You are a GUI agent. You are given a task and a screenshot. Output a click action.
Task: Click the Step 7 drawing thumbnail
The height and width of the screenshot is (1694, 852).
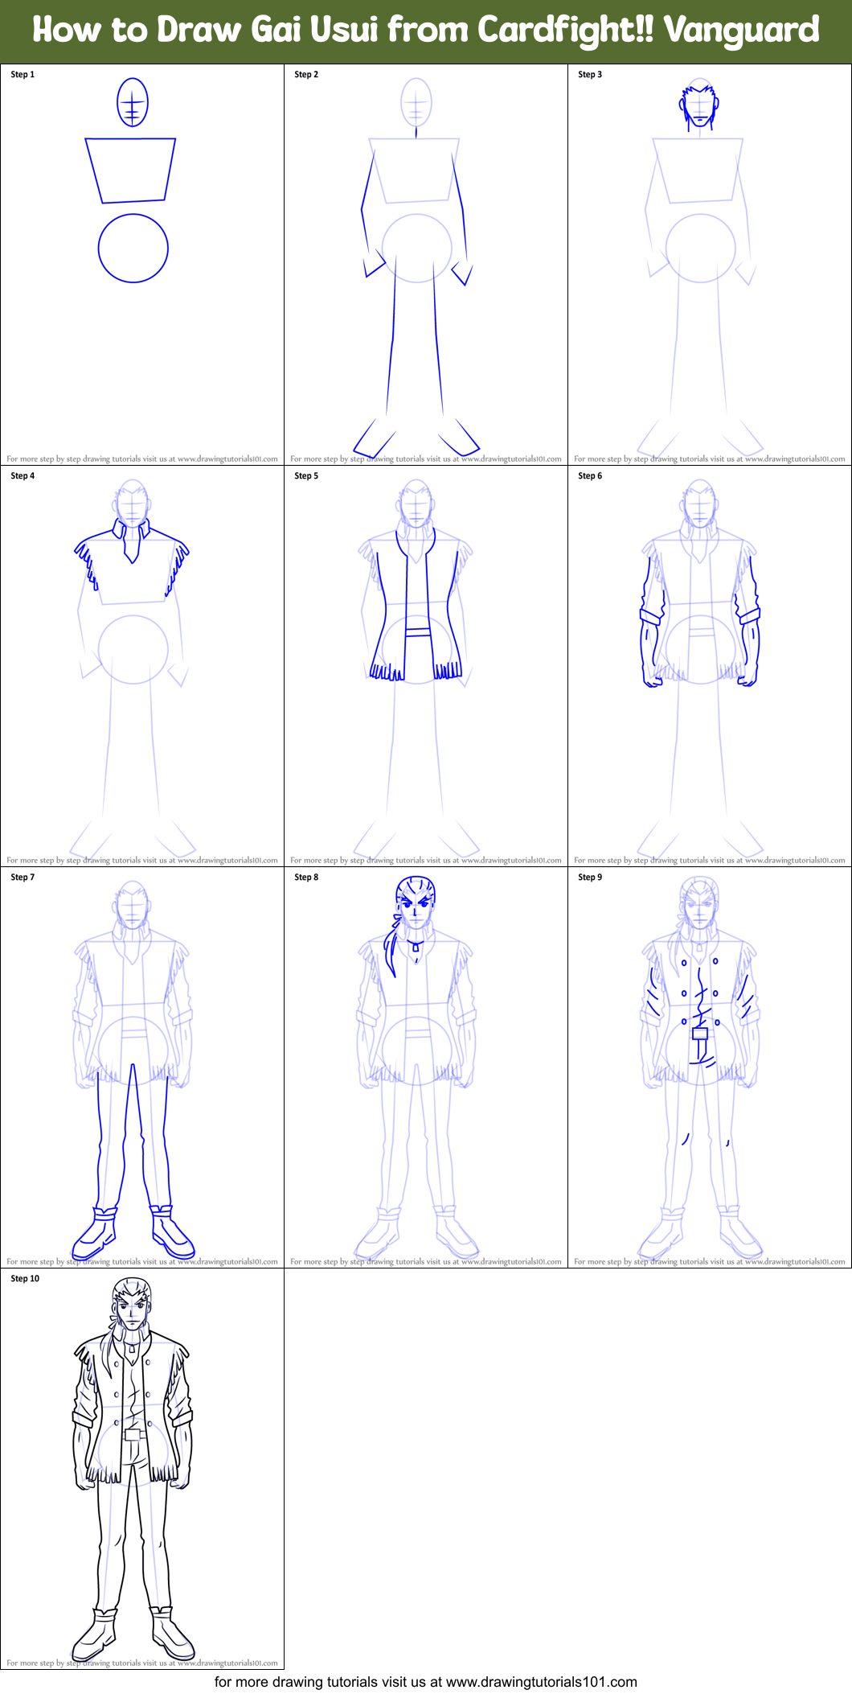tap(142, 1067)
